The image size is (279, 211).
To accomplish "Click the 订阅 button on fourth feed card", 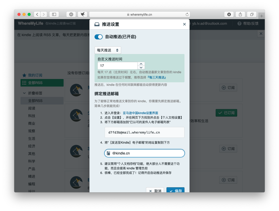I will pyautogui.click(x=228, y=180).
